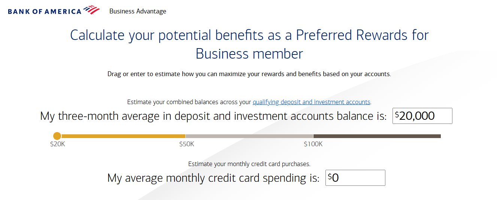Open qualifying deposit and investment accounts link
The width and height of the screenshot is (497, 200).
(311, 102)
